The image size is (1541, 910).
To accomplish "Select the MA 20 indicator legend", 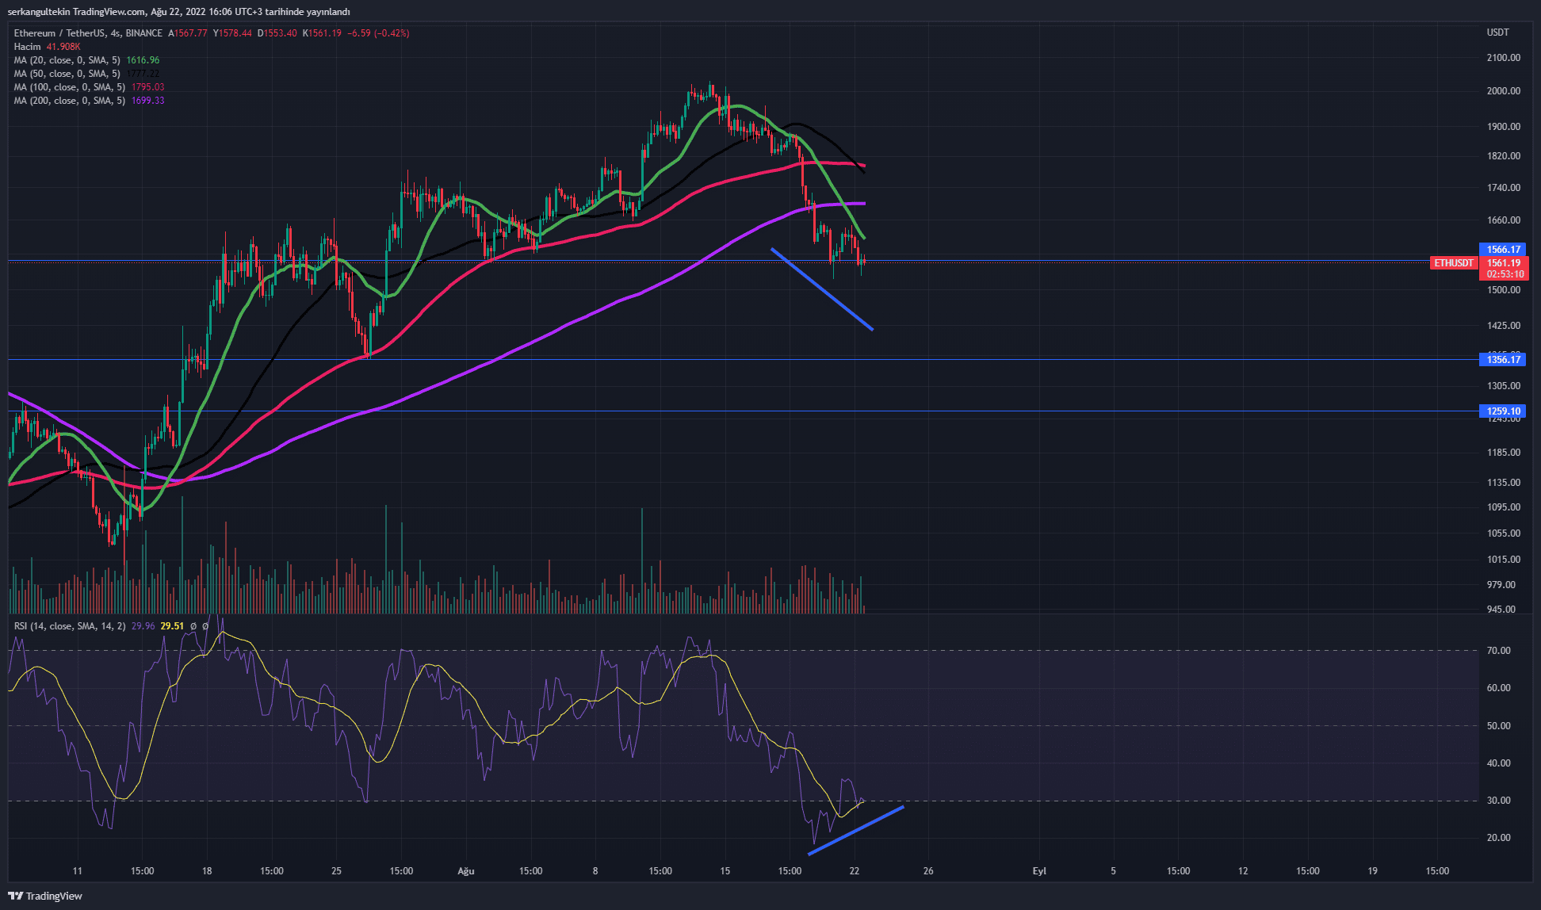I will click(x=67, y=60).
